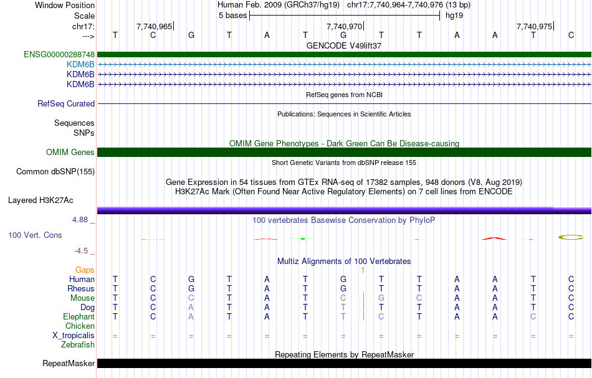Click the RepeatMasker track label
Screen dimensions: 592x378
pos(69,363)
